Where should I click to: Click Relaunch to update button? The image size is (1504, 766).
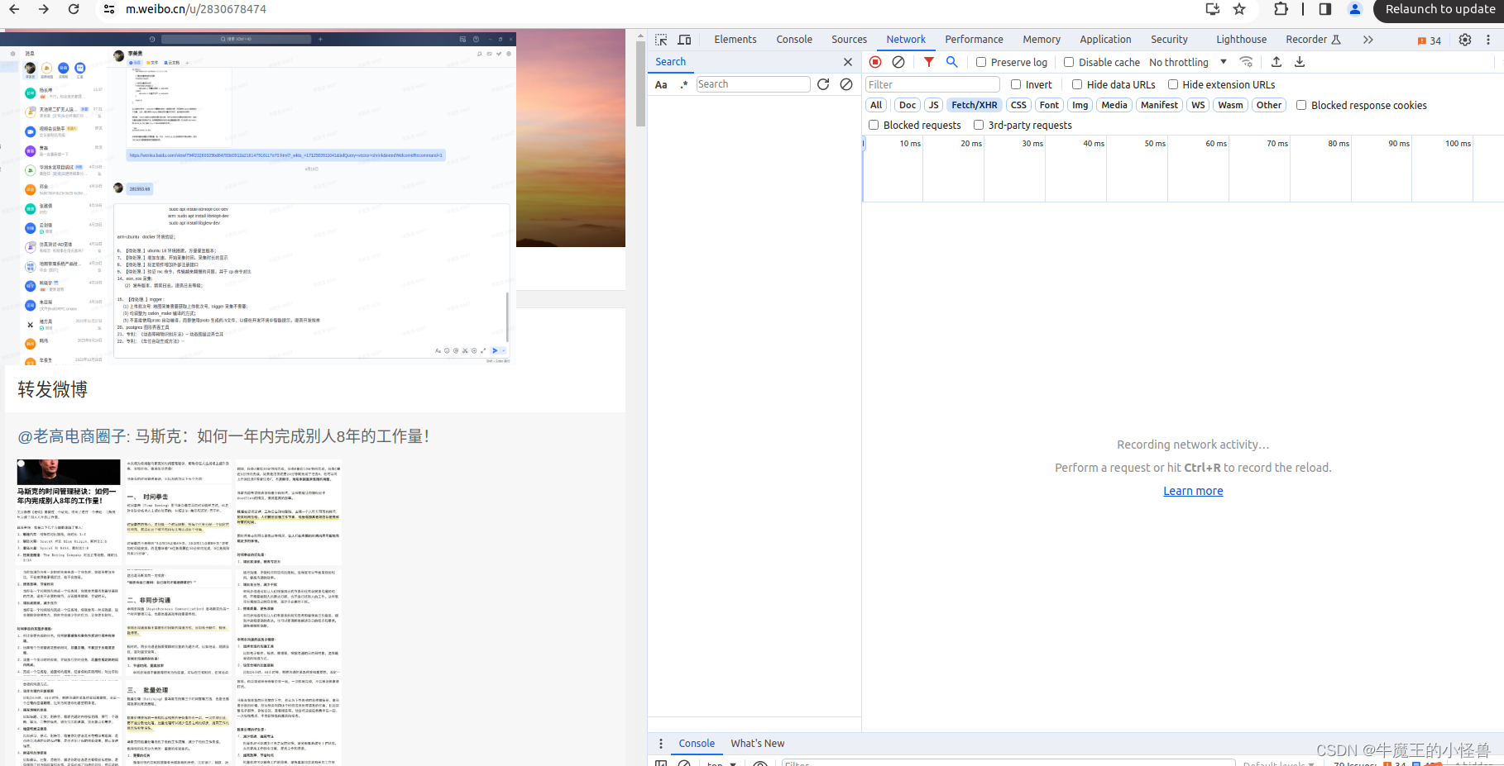point(1439,10)
